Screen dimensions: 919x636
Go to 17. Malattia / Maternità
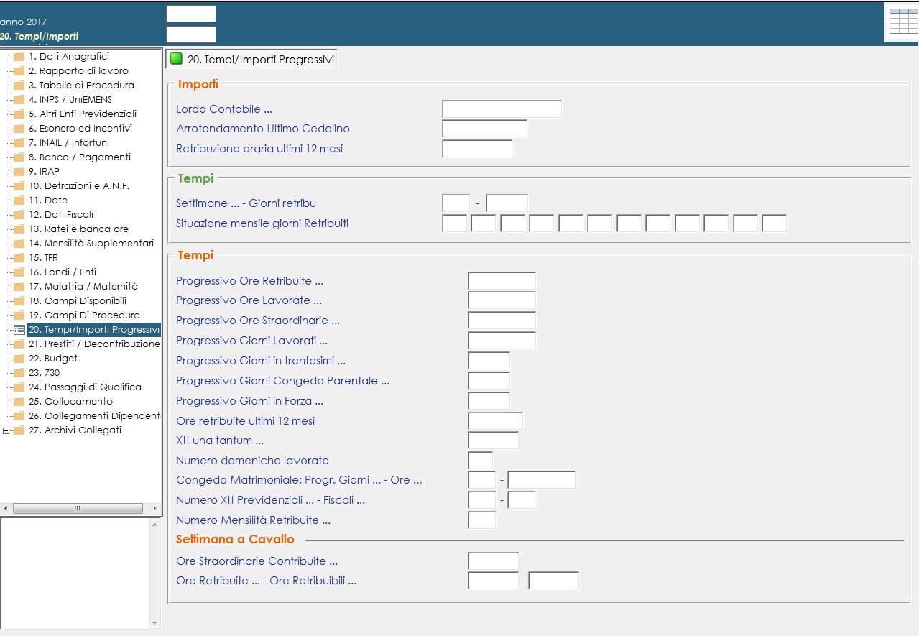coord(83,287)
